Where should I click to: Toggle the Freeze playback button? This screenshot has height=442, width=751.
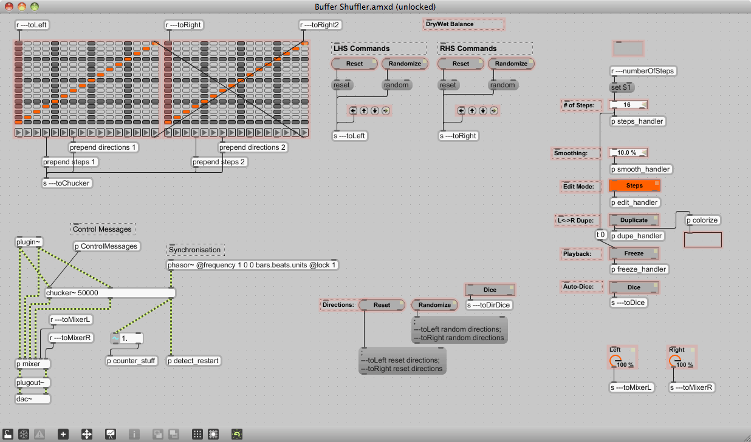[x=634, y=253]
